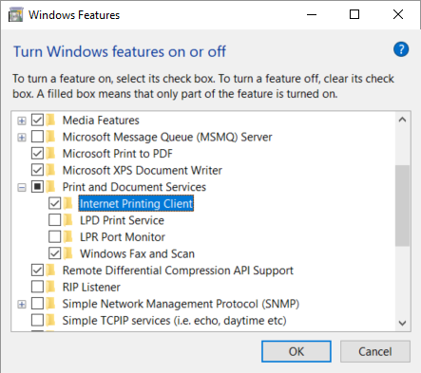Click the folder icon beside Windows Fax and Scan
Image resolution: width=421 pixels, height=373 pixels.
[68, 253]
